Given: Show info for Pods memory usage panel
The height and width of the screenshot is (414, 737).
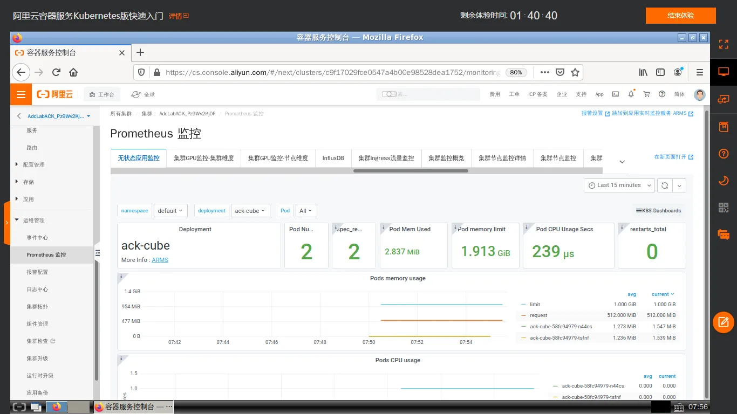Looking at the screenshot, I should coord(121,277).
